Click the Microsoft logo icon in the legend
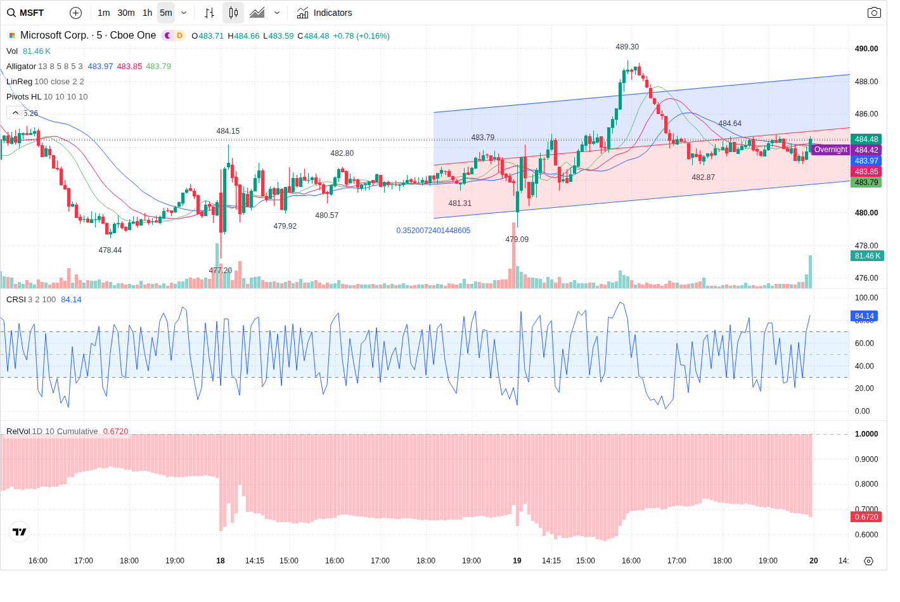Screen dimensions: 900x602 (x=12, y=35)
